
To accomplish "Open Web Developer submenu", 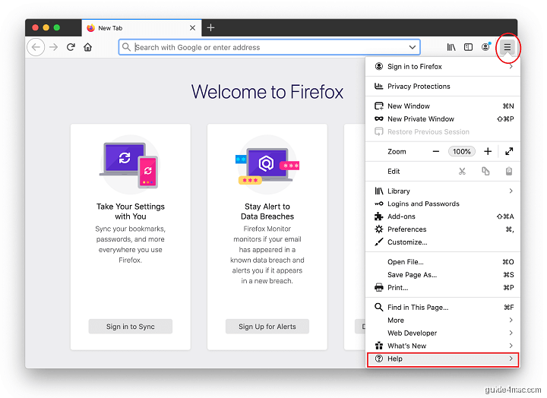I will click(443, 333).
